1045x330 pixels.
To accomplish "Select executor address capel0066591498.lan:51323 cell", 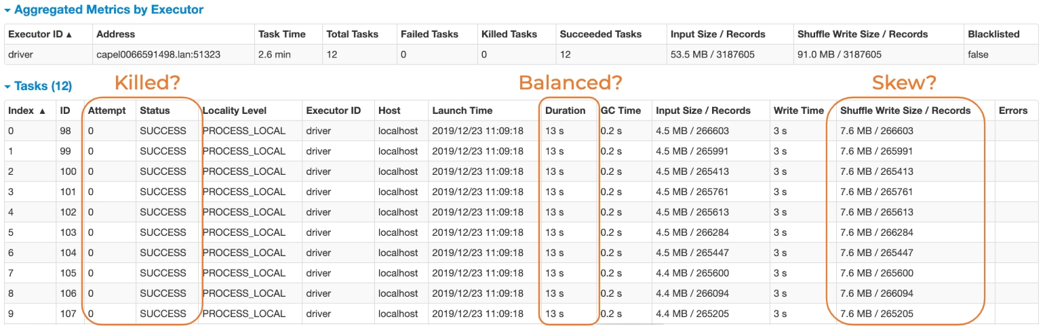I will (158, 54).
